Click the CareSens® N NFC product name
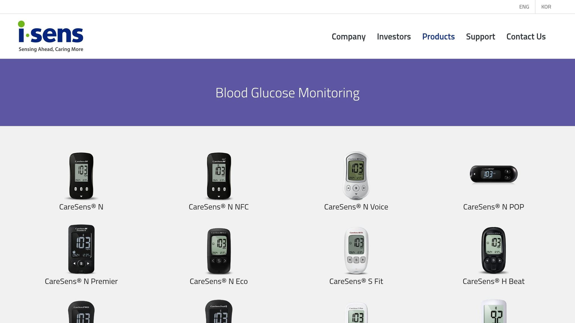The image size is (575, 323). 219,207
